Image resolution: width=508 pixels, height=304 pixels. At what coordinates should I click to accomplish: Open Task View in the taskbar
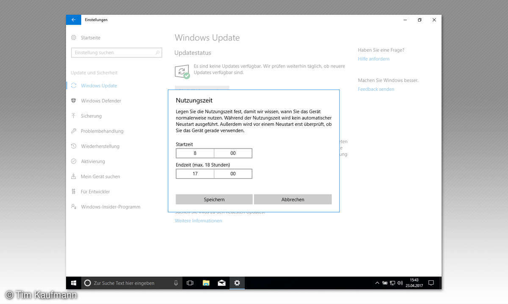190,283
